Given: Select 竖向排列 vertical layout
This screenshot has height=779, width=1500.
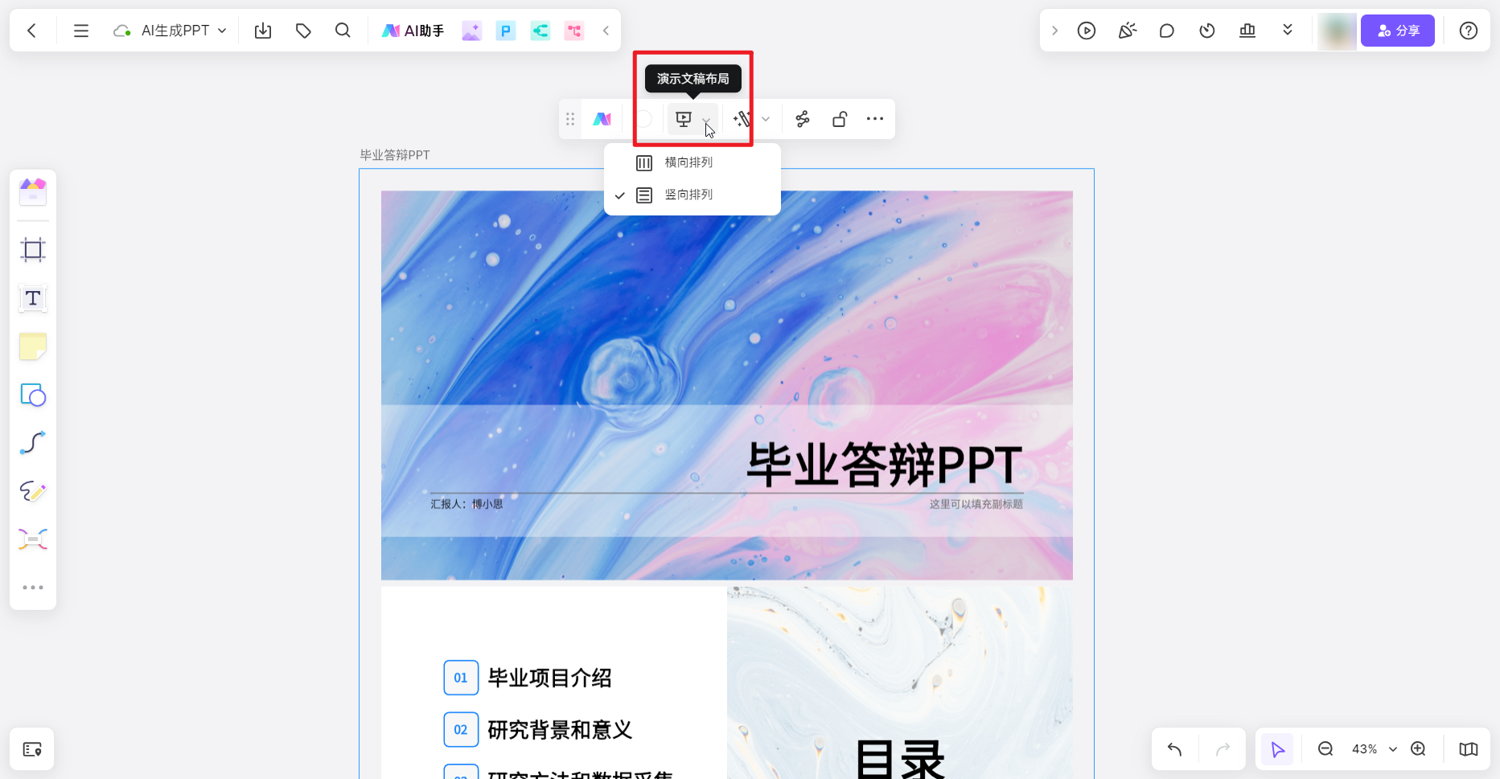Looking at the screenshot, I should (x=692, y=195).
